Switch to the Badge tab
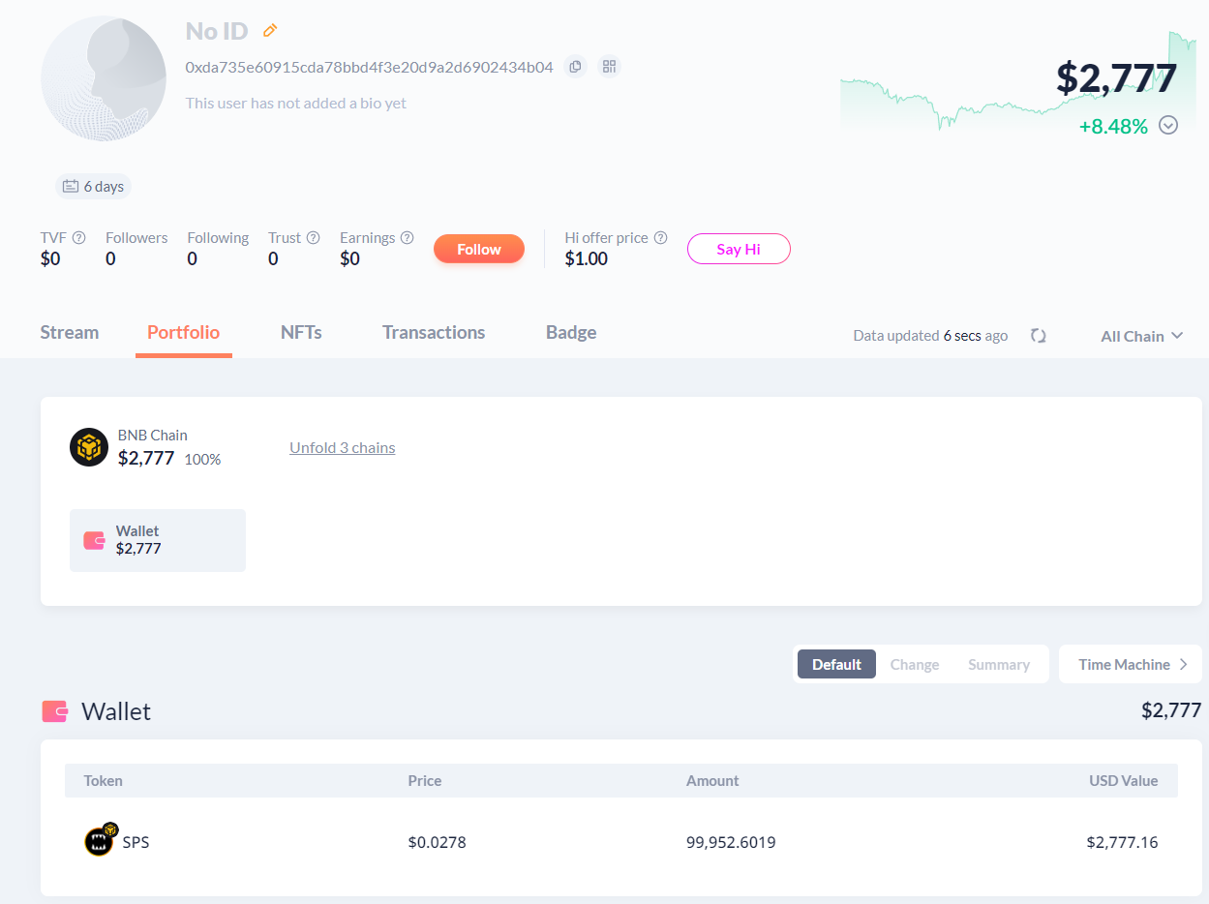Image resolution: width=1209 pixels, height=904 pixels. (571, 332)
